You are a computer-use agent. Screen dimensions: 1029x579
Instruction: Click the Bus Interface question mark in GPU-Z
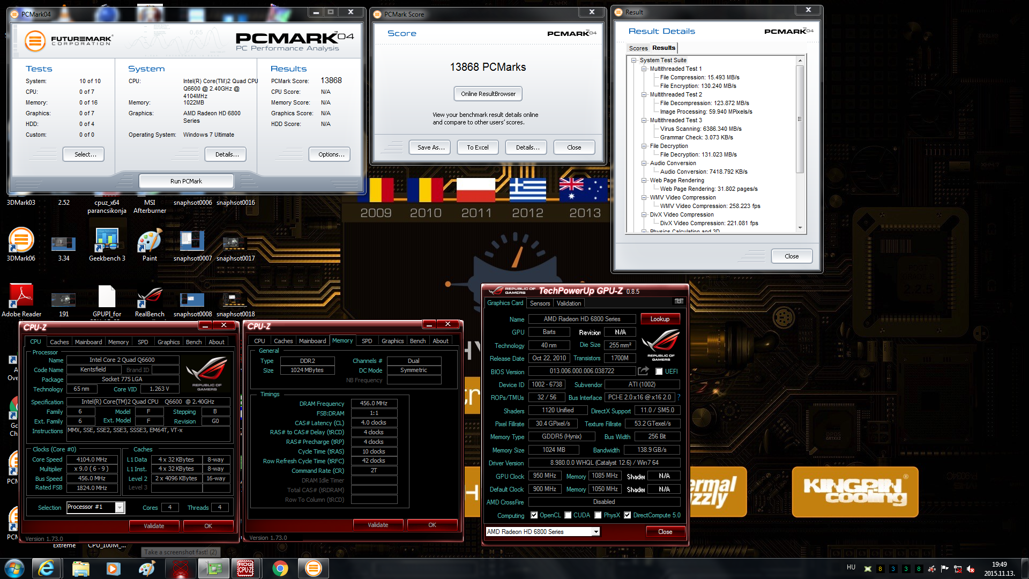(x=678, y=397)
